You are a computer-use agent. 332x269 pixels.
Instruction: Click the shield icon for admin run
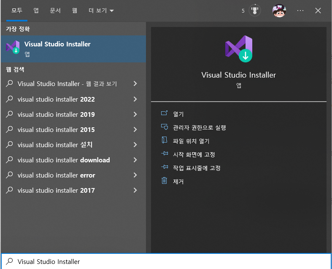click(164, 127)
